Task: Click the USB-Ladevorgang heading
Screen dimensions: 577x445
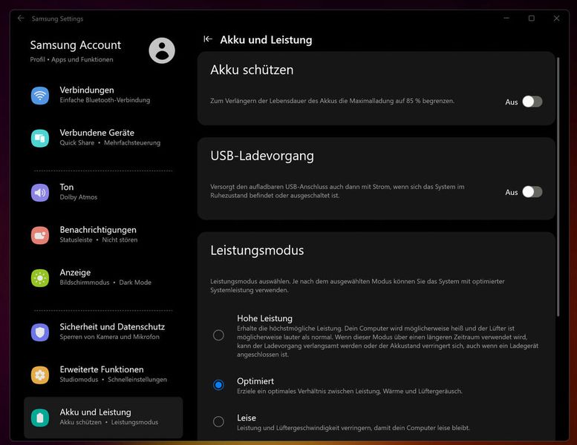Action: point(262,156)
